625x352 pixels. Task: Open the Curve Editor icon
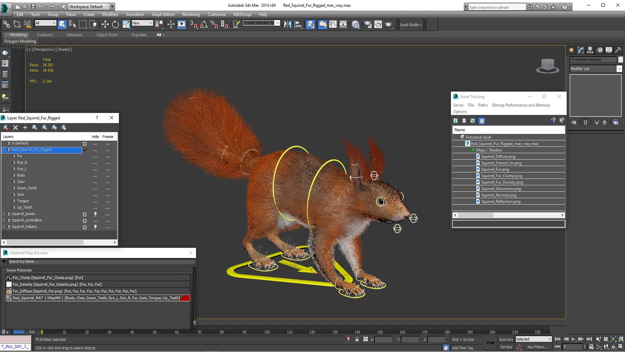point(333,24)
